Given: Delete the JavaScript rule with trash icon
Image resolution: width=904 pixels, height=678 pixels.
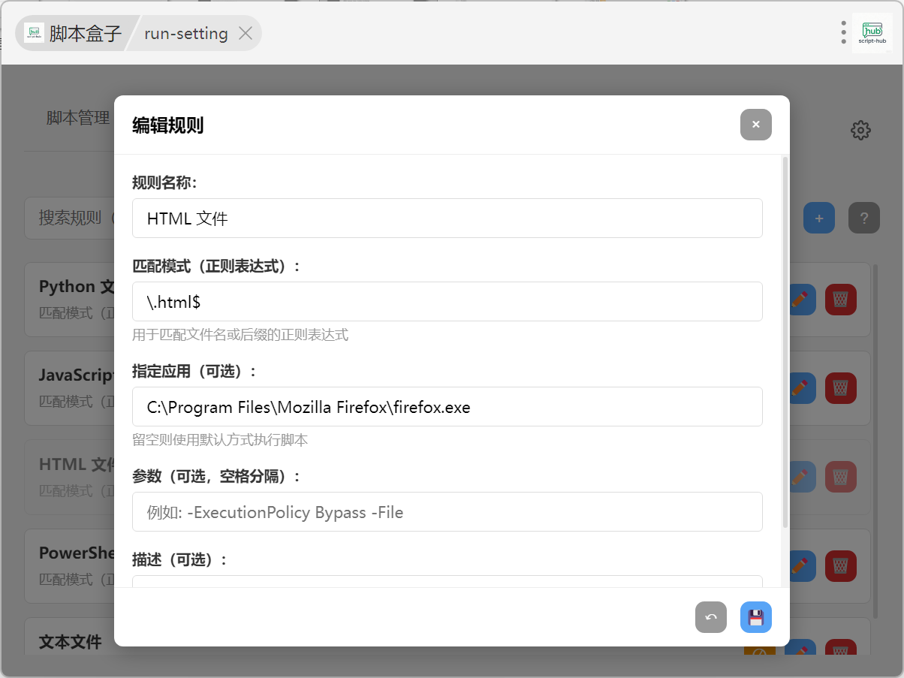Looking at the screenshot, I should pos(840,387).
